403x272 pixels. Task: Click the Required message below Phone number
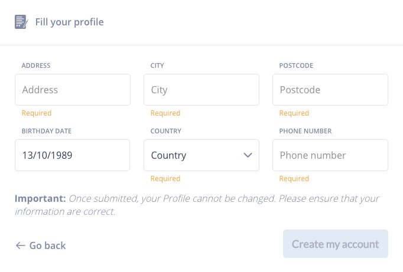pos(294,179)
